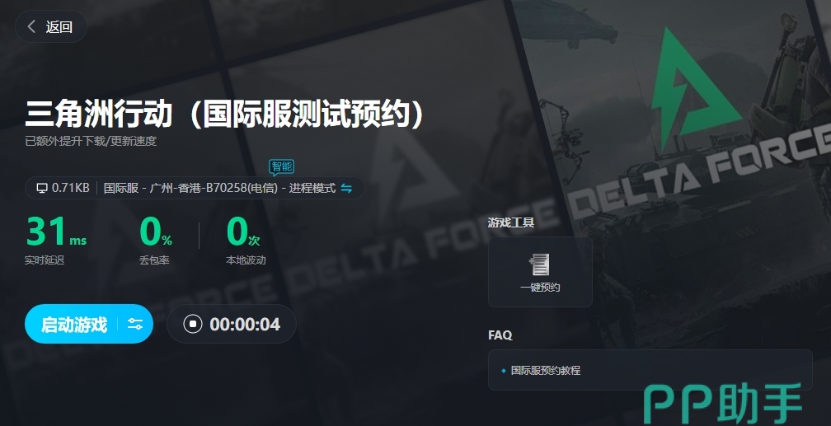This screenshot has height=426, width=831.
Task: Click the 0次 本地波动 indicator
Action: (245, 240)
